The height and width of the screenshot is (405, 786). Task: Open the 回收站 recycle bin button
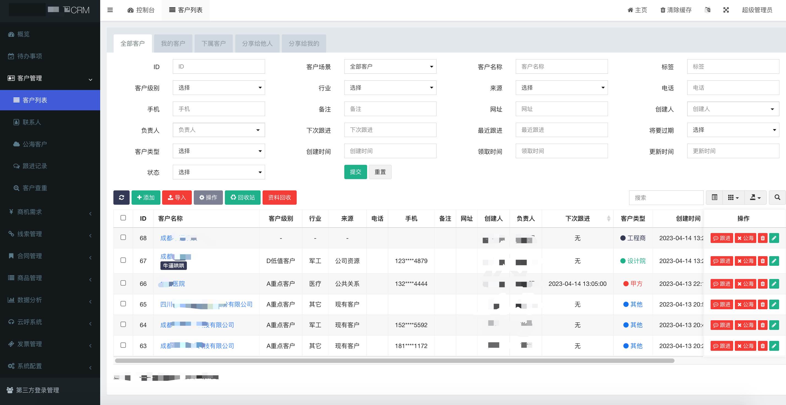point(242,197)
